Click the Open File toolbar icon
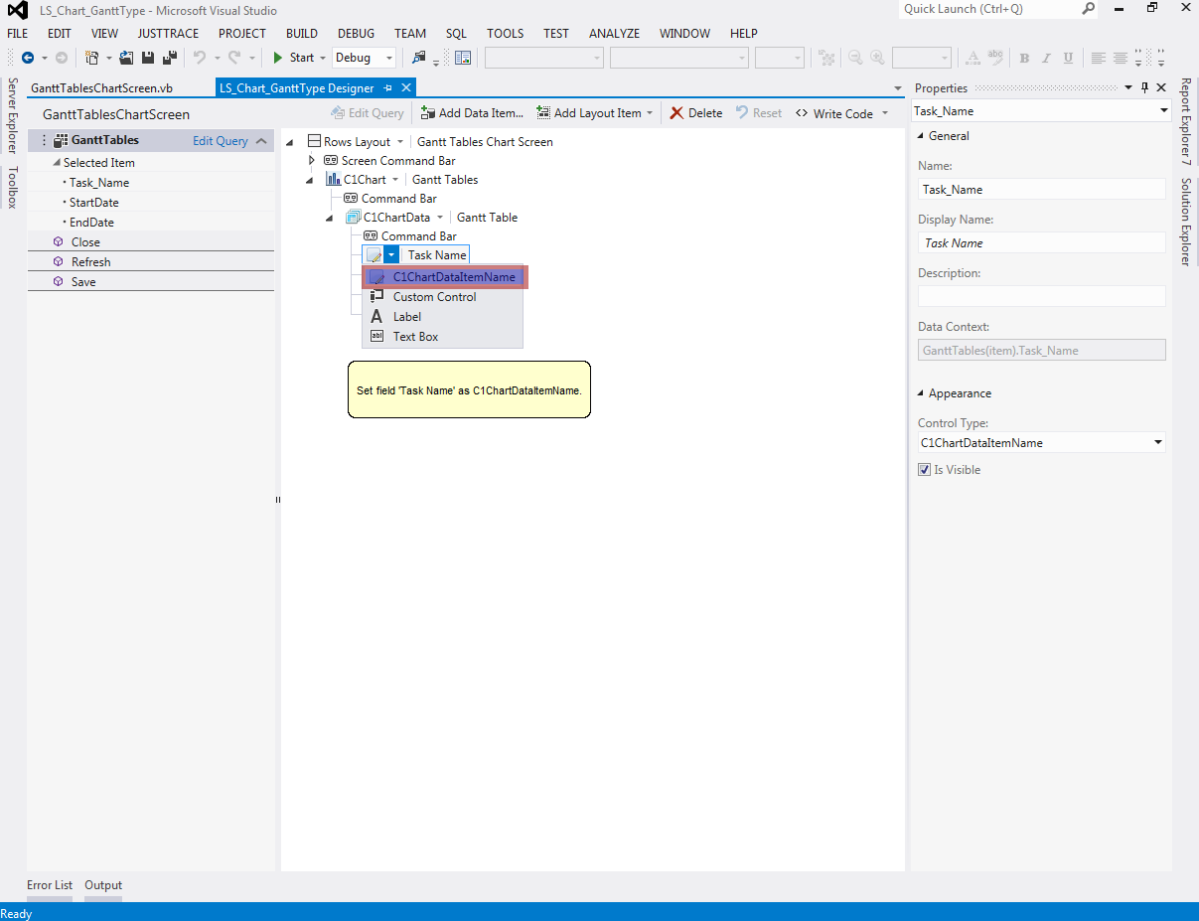 pyautogui.click(x=126, y=58)
